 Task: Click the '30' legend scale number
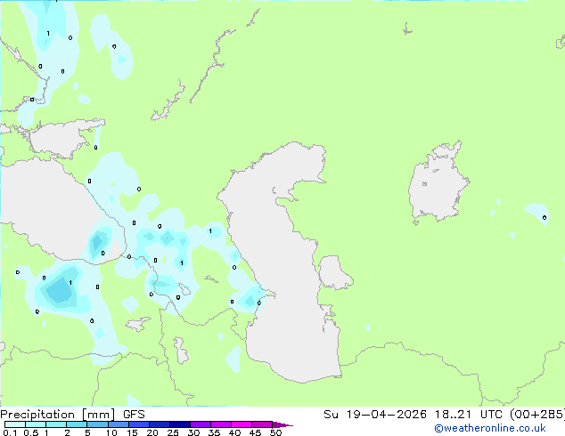click(193, 432)
